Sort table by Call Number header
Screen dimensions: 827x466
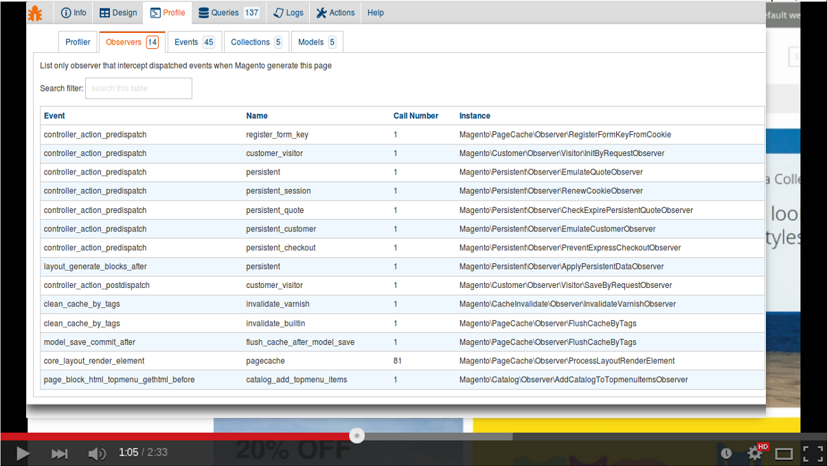click(416, 115)
